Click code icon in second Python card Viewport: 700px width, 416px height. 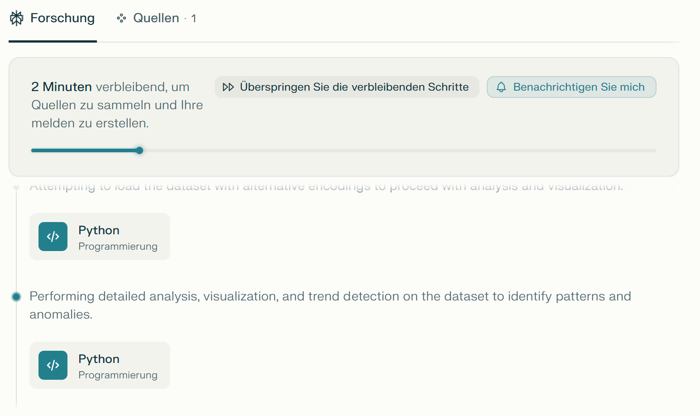(x=53, y=365)
